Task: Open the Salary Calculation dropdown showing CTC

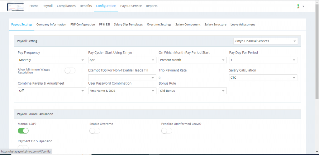Action: [263, 77]
